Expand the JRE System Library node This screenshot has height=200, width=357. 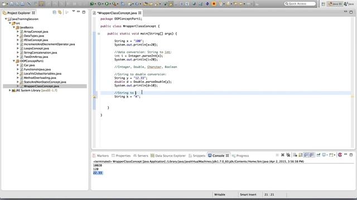point(10,90)
